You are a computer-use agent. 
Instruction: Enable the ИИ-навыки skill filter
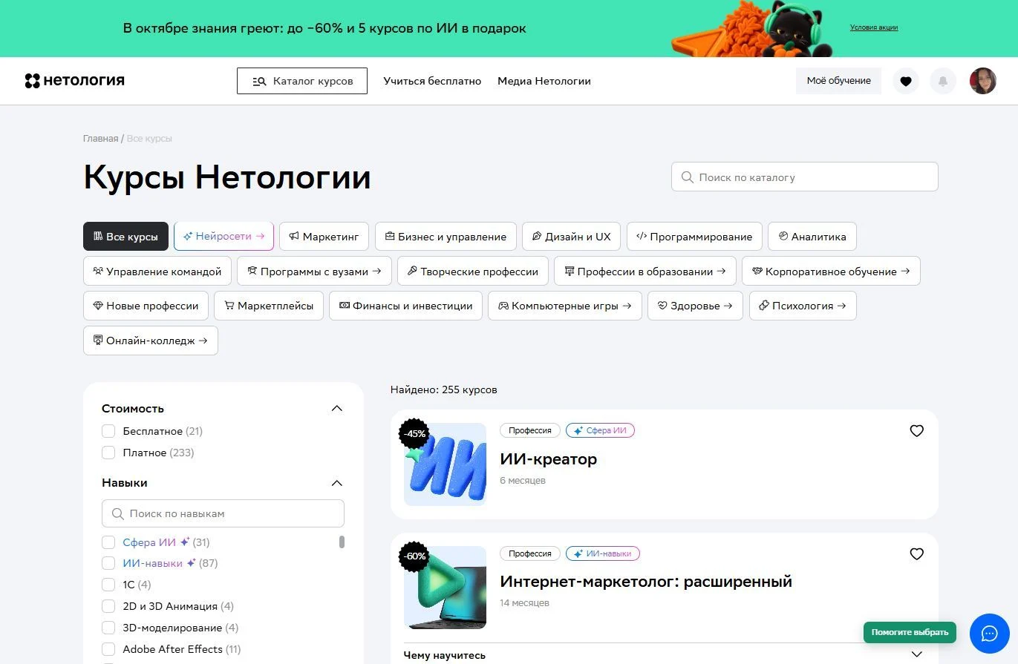pos(108,563)
